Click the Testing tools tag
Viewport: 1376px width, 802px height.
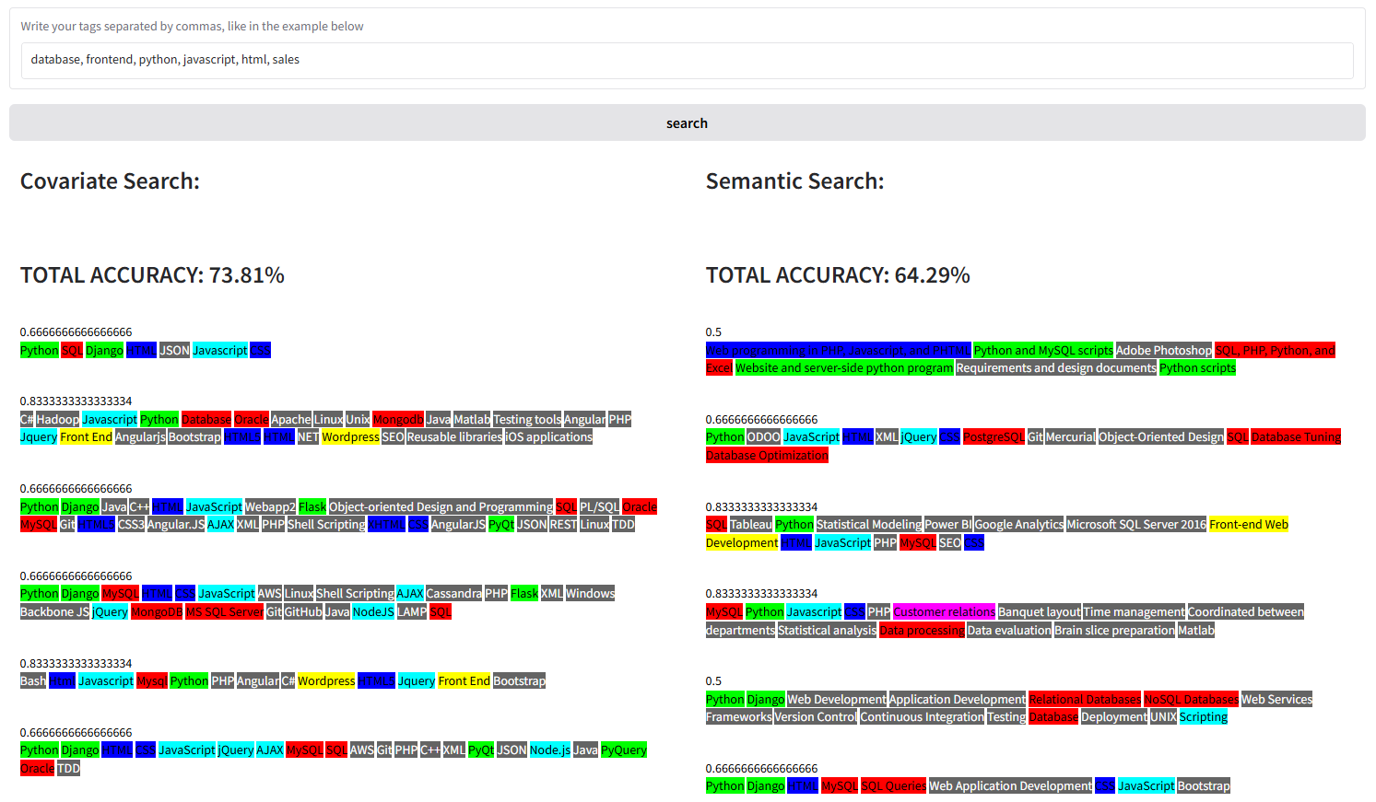526,420
